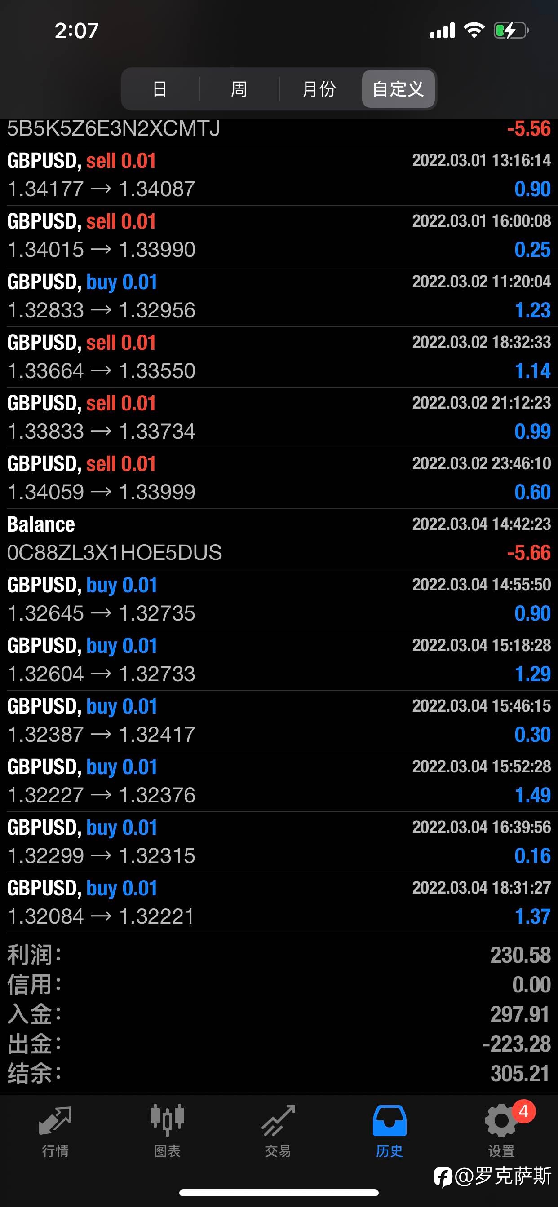Open GBPUSD buy trade at 18:31:27
The height and width of the screenshot is (1207, 558).
279,902
